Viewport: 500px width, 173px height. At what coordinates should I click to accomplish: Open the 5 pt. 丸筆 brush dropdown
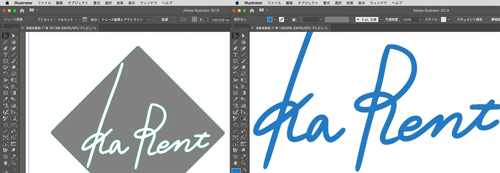click(x=380, y=20)
